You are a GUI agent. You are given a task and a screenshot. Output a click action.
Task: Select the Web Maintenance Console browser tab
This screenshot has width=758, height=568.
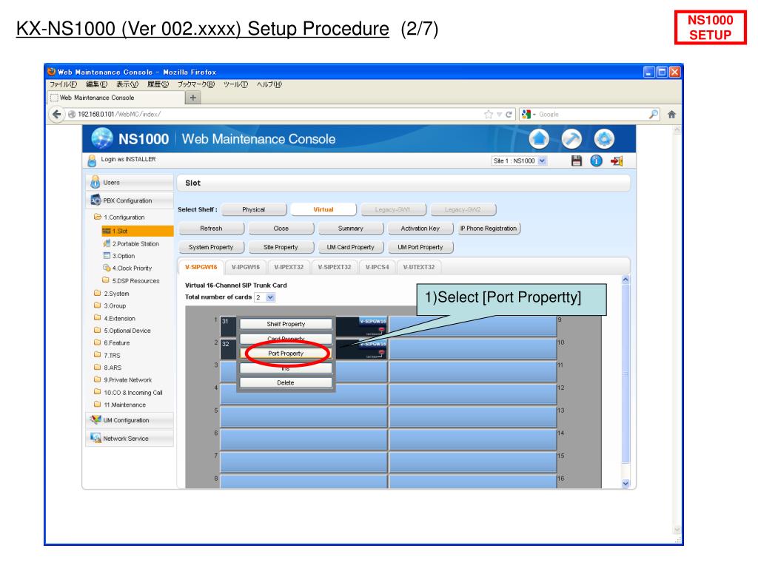pyautogui.click(x=116, y=98)
